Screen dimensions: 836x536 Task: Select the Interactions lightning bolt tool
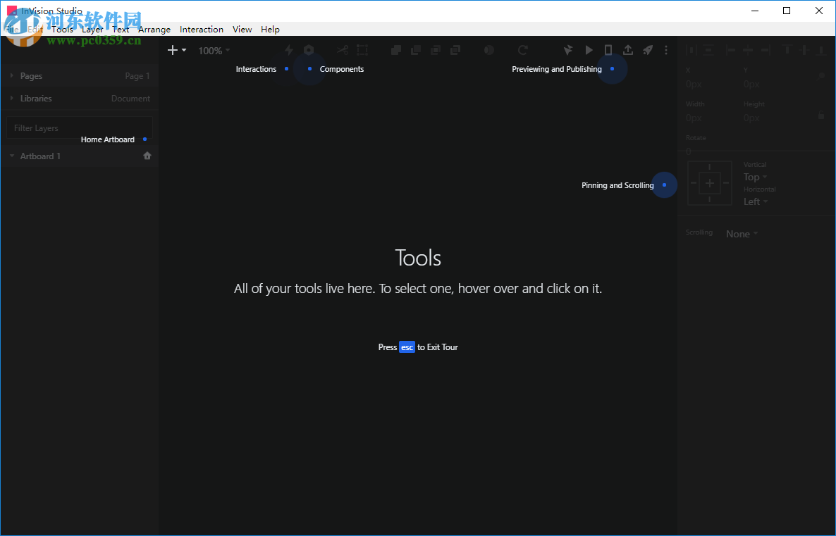tap(288, 50)
